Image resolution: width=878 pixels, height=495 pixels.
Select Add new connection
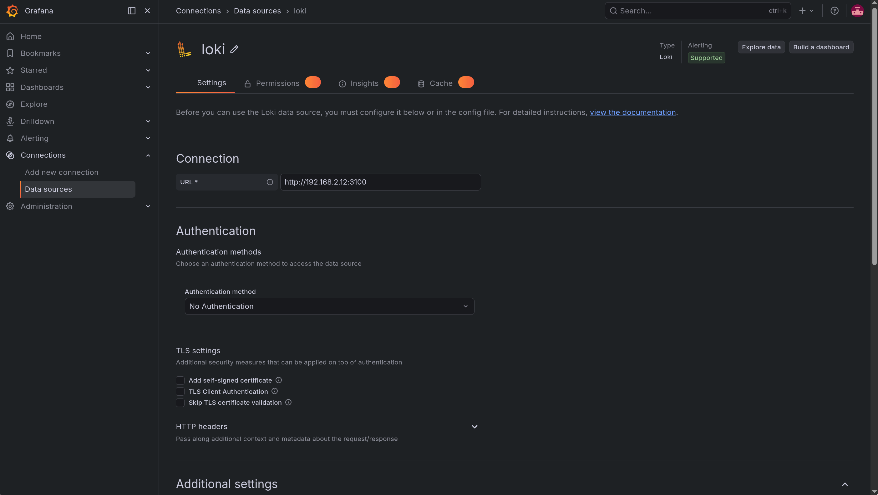[x=61, y=172]
